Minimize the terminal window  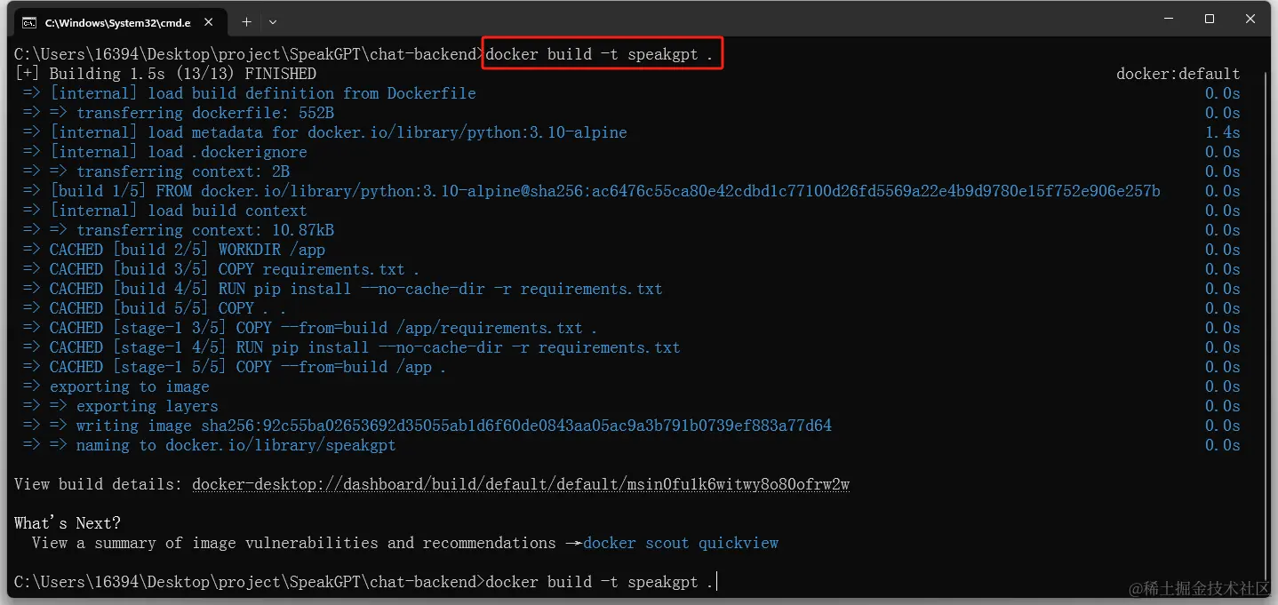(x=1168, y=20)
